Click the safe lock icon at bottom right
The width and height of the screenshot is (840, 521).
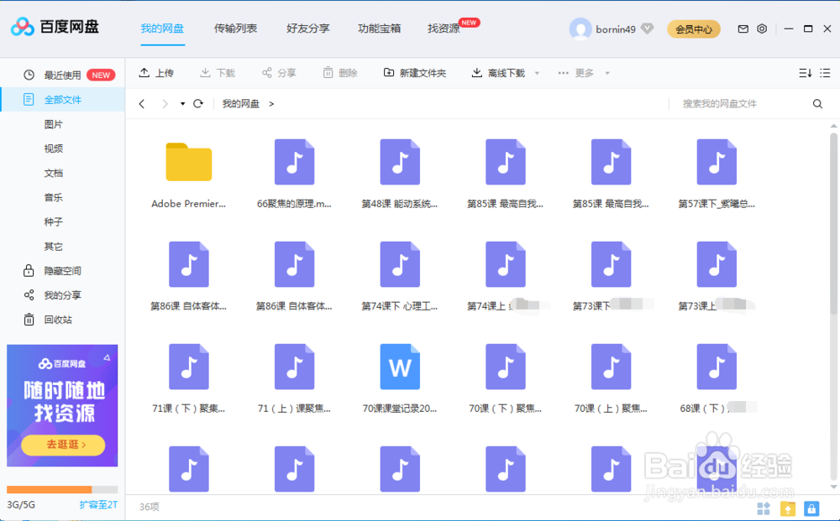(x=811, y=508)
